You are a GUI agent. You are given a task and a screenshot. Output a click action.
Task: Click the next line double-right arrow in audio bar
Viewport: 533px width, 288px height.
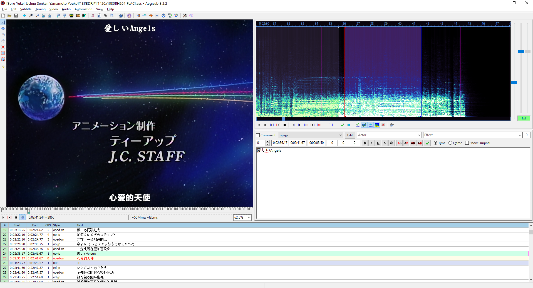265,125
